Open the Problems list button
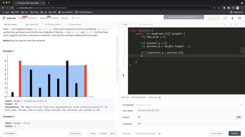 tap(10, 134)
